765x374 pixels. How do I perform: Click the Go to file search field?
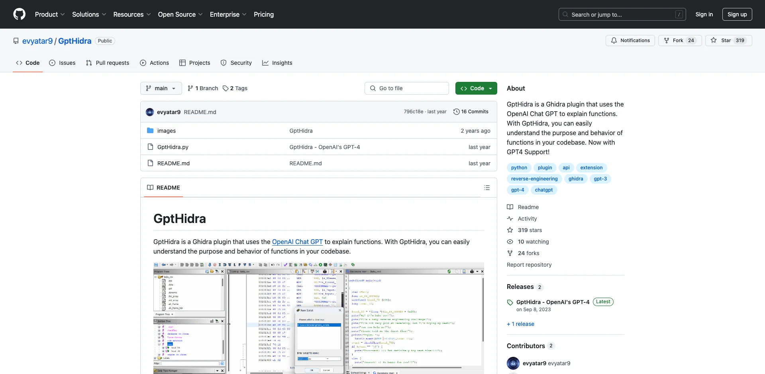point(407,88)
